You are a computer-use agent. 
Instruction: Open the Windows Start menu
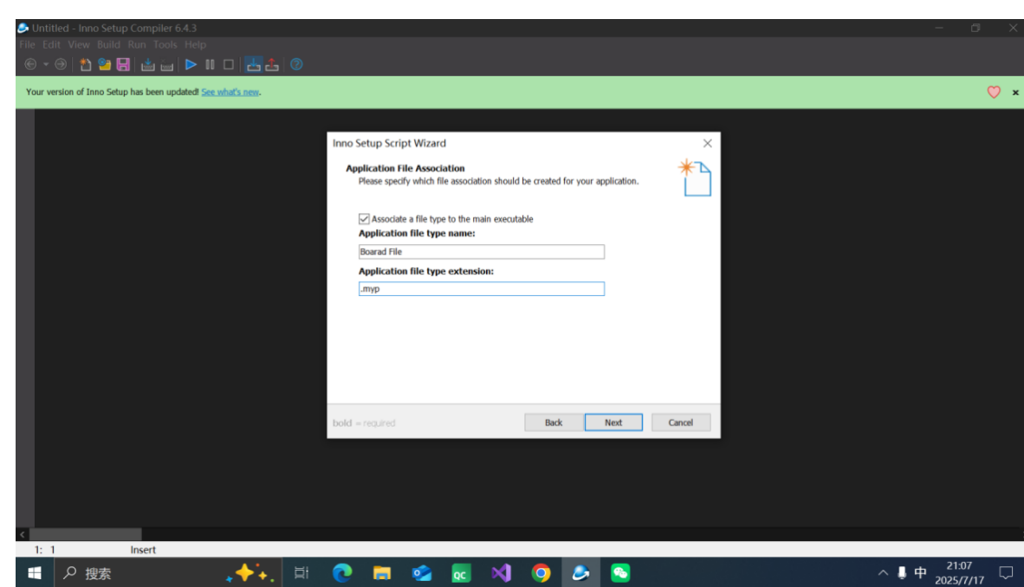[35, 572]
